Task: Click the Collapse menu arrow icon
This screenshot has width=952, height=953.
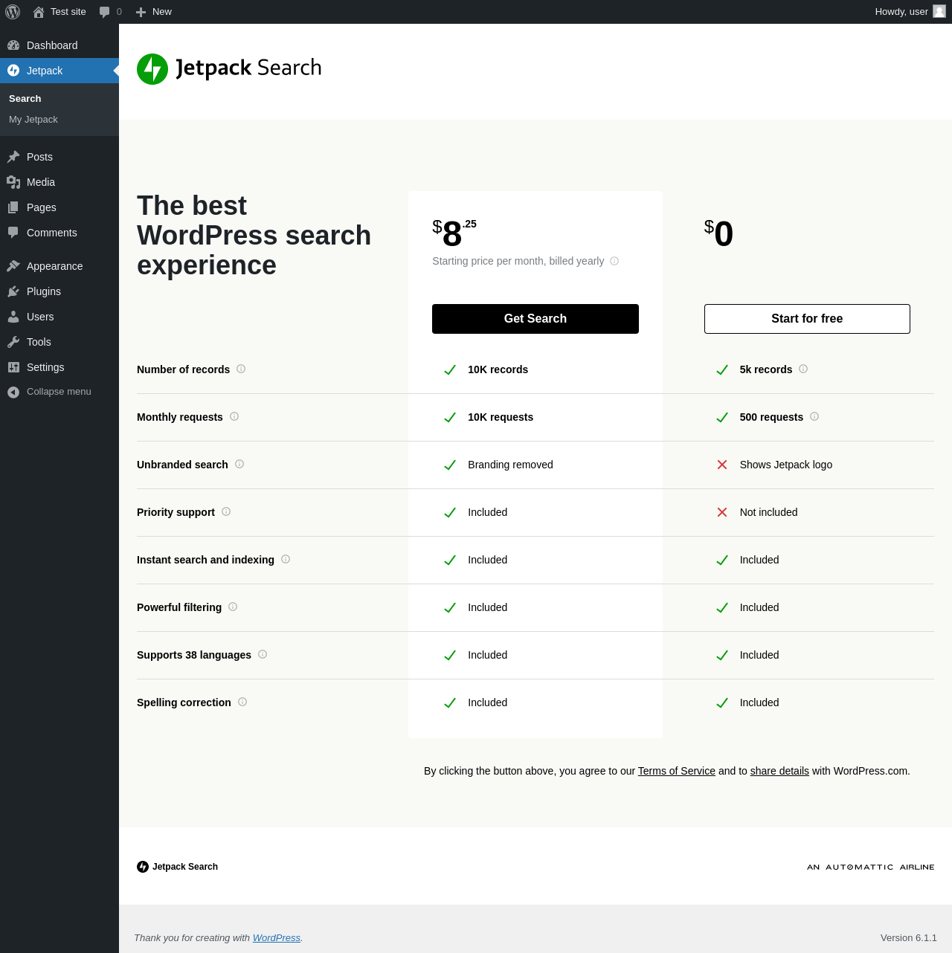Action: (x=13, y=392)
